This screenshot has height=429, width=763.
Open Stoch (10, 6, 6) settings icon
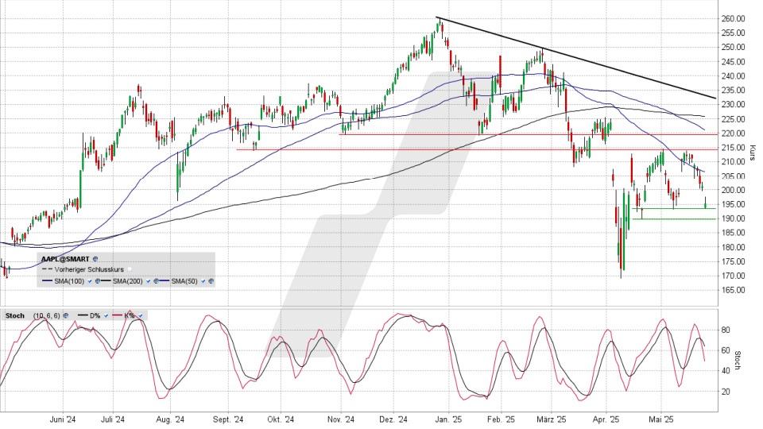66,315
